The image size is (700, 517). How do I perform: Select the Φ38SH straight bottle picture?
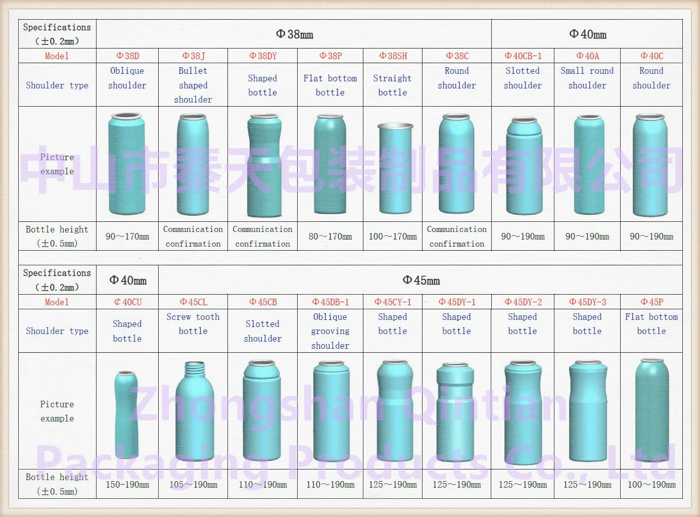coord(396,168)
